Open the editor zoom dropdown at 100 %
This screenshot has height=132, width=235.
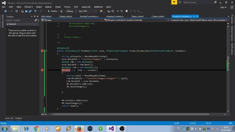click(x=50, y=114)
